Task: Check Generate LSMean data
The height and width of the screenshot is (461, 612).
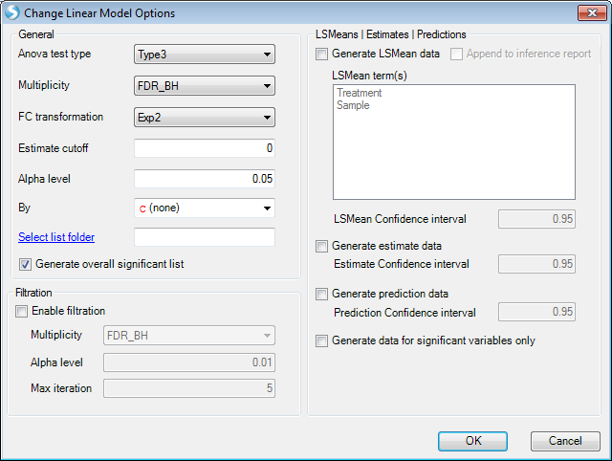Action: point(321,54)
